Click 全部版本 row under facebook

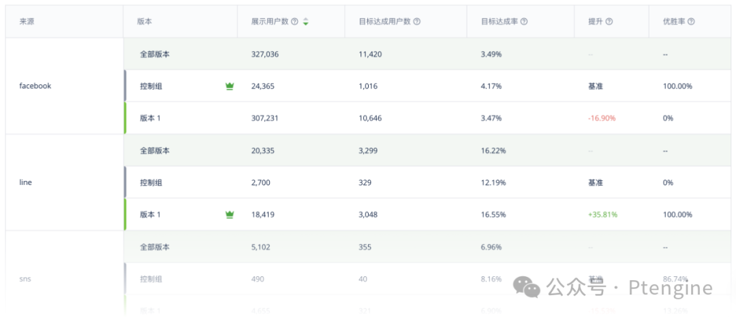(155, 54)
